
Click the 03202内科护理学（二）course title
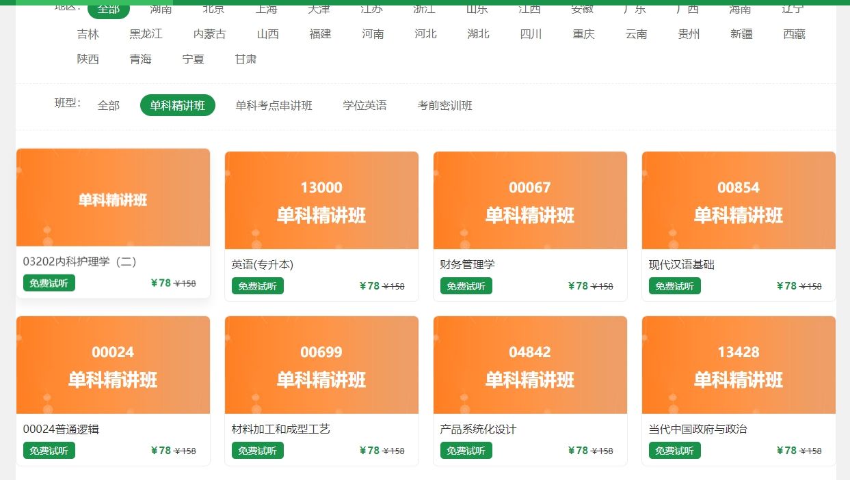click(80, 262)
